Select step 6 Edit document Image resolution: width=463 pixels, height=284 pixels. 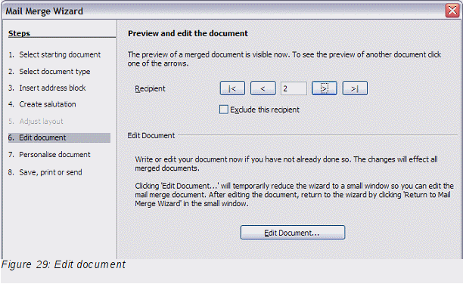[59, 137]
